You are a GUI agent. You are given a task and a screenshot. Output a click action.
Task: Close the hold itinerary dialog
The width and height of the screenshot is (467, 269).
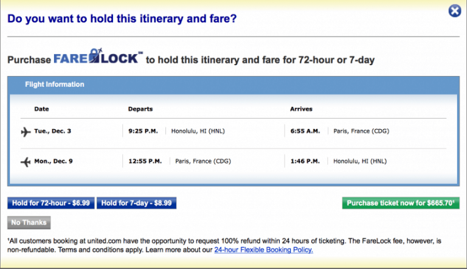pos(454,11)
